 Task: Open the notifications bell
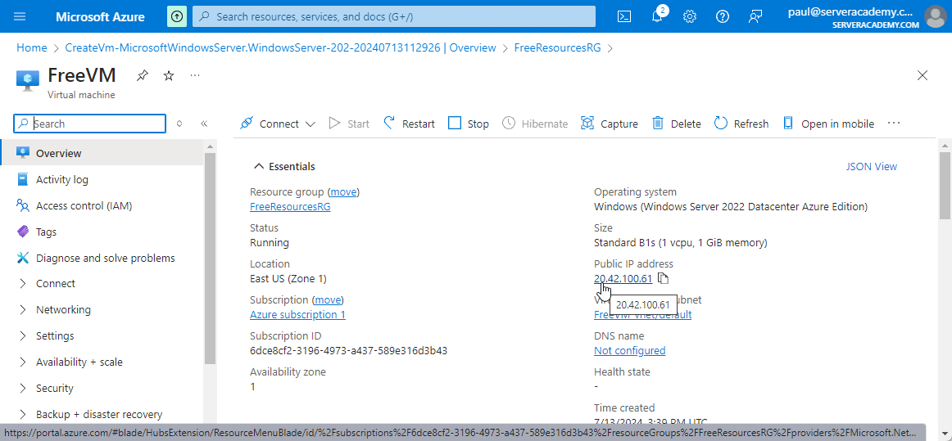(x=657, y=16)
